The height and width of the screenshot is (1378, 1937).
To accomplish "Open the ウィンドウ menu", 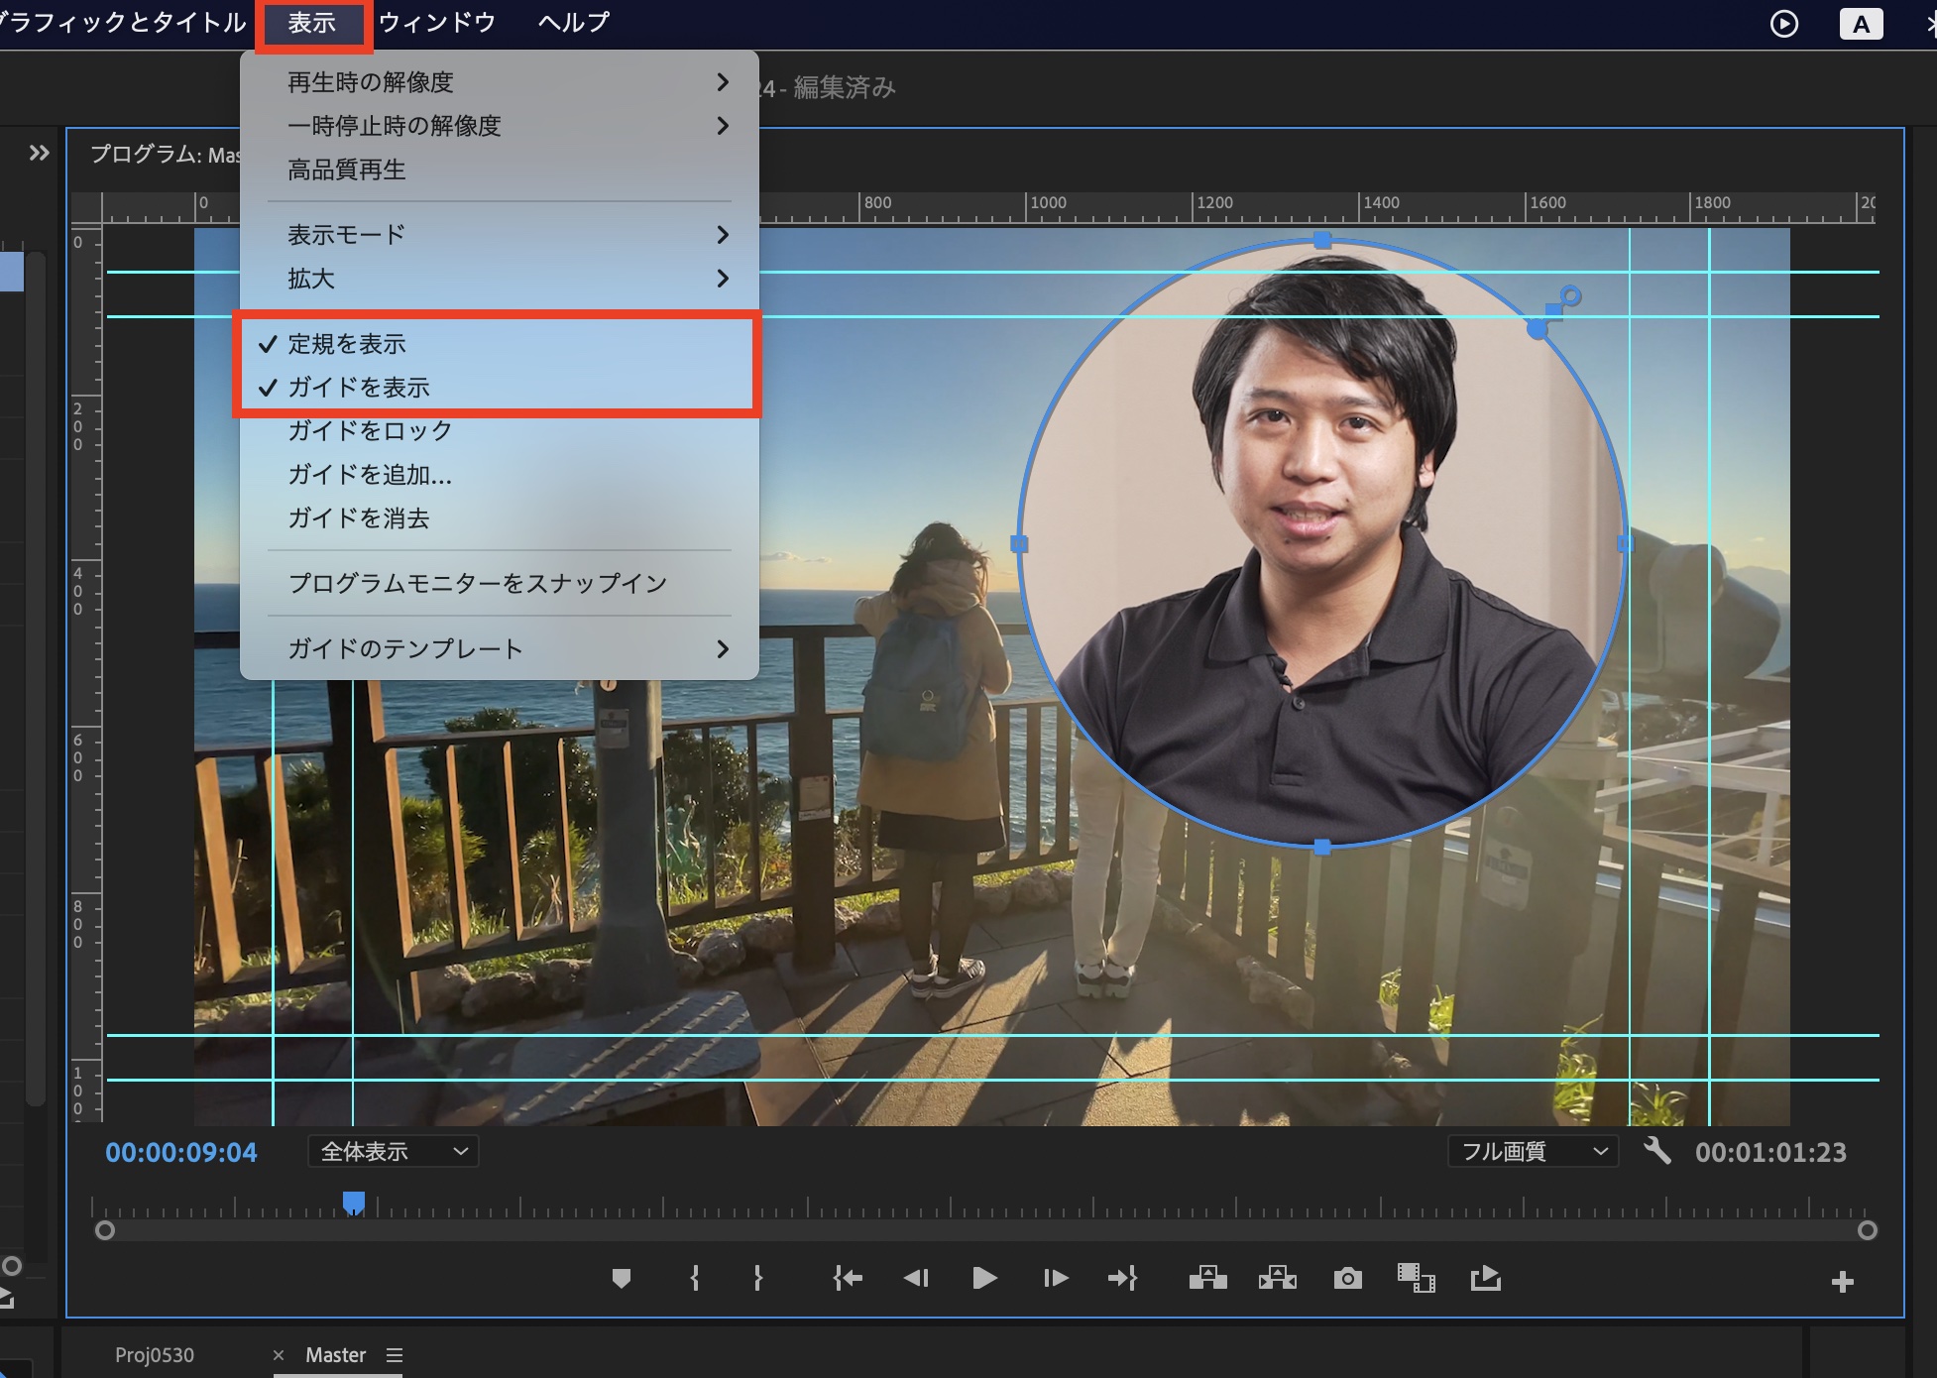I will click(x=436, y=23).
